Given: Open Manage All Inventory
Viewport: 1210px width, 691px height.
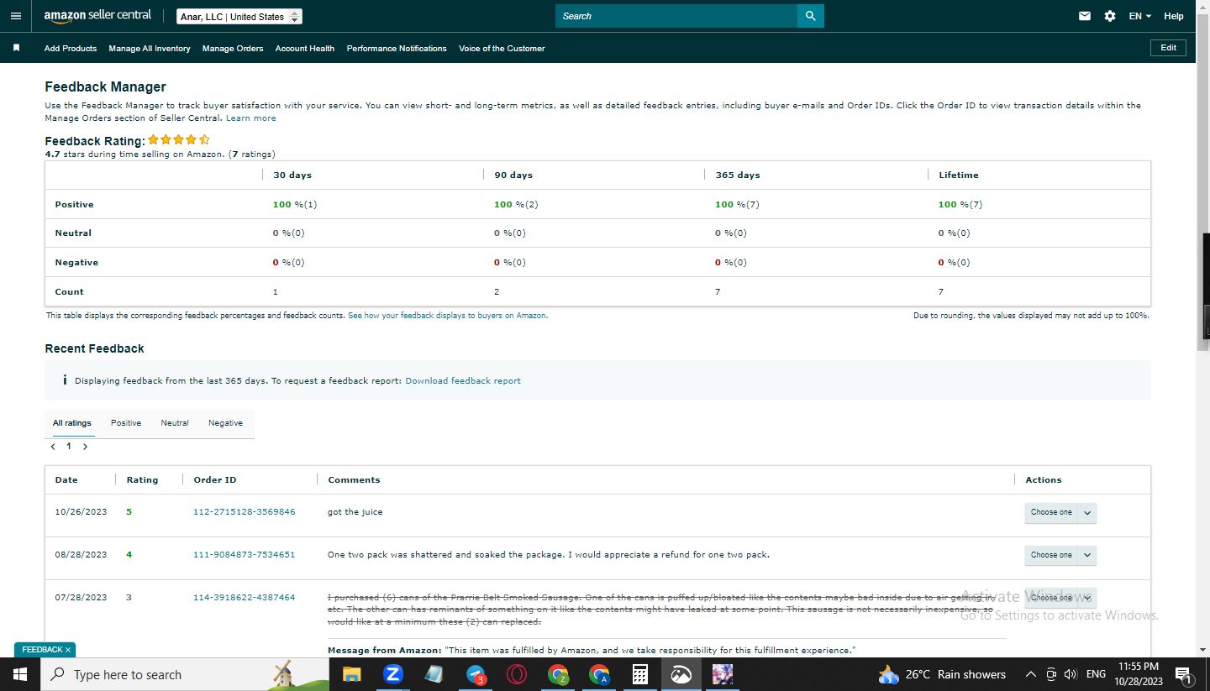Looking at the screenshot, I should click(150, 49).
